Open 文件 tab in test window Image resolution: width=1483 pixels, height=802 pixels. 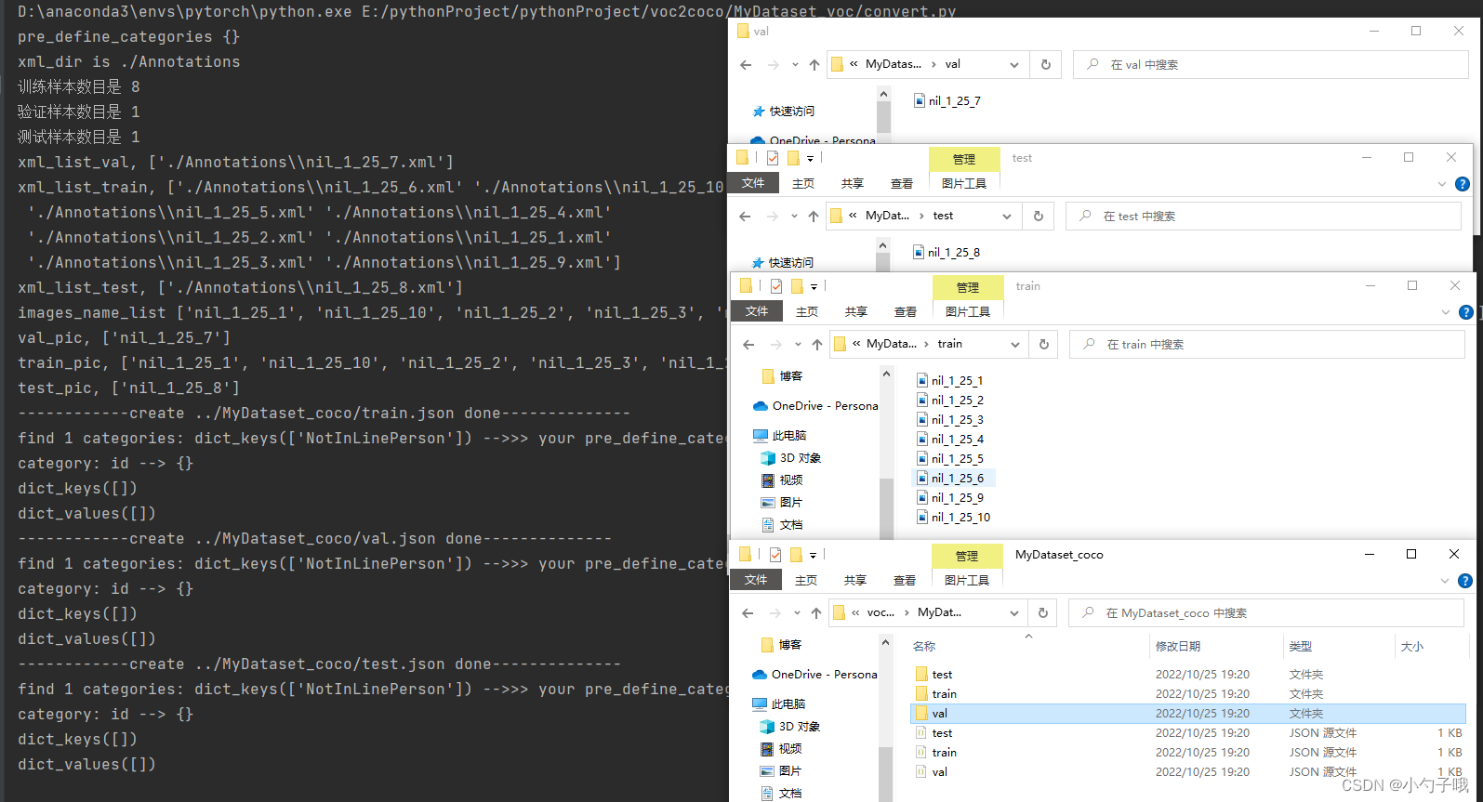(753, 184)
